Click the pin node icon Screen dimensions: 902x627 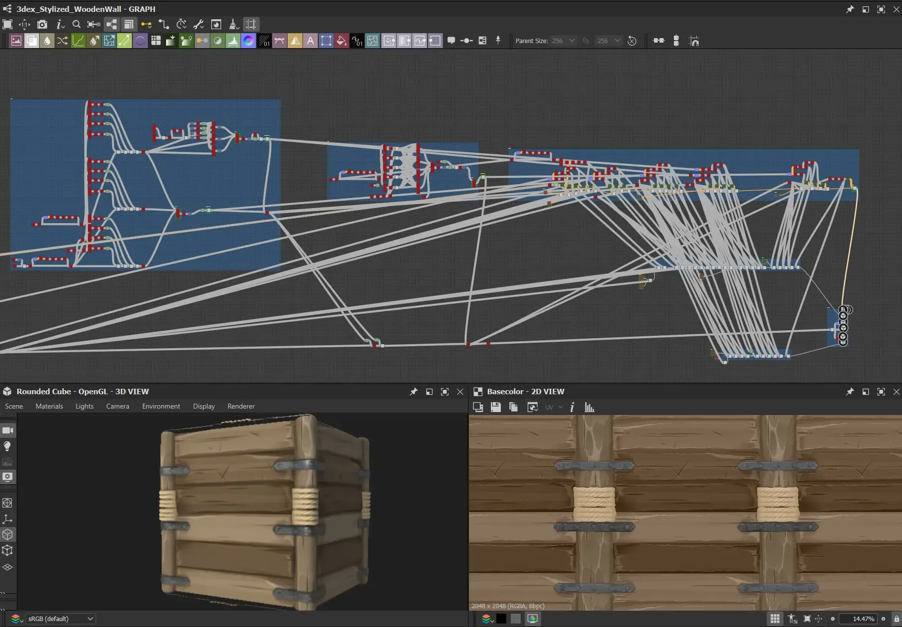tap(498, 41)
